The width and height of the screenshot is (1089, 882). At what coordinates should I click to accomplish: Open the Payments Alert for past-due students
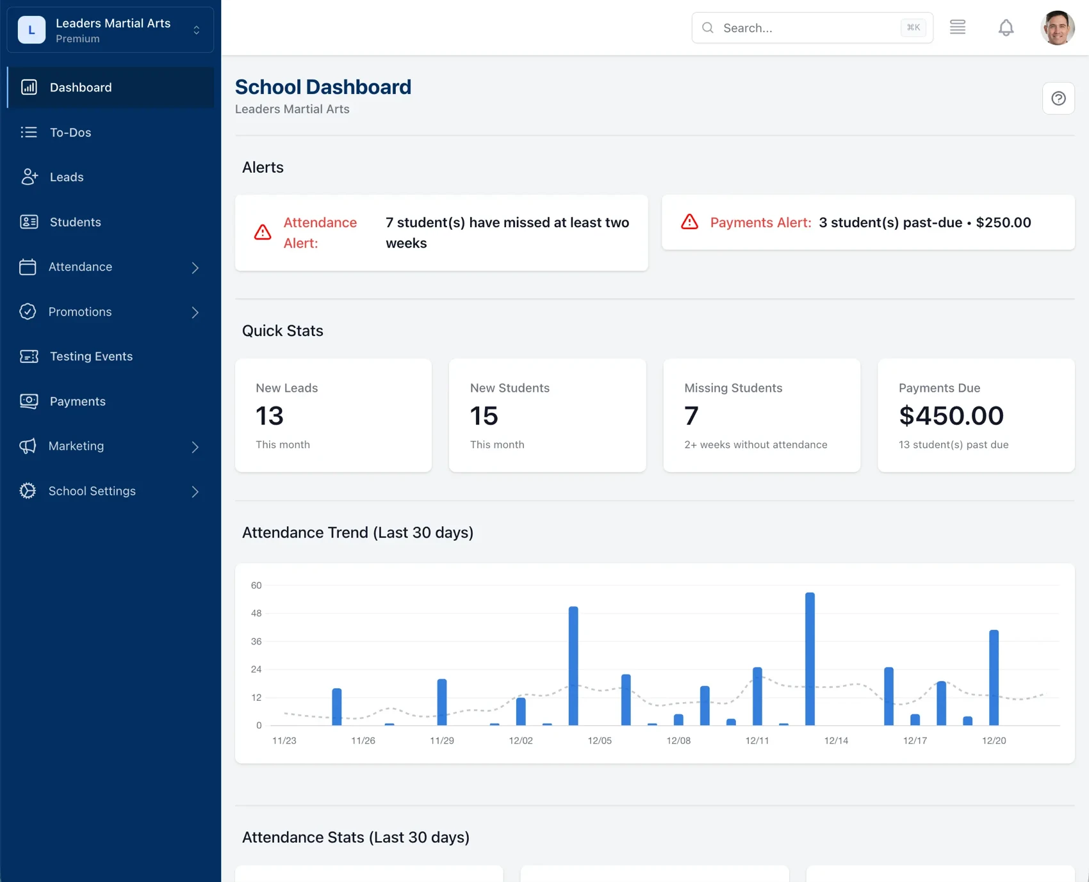point(867,222)
